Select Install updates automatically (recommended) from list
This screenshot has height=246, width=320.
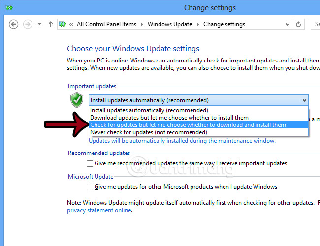[198, 110]
